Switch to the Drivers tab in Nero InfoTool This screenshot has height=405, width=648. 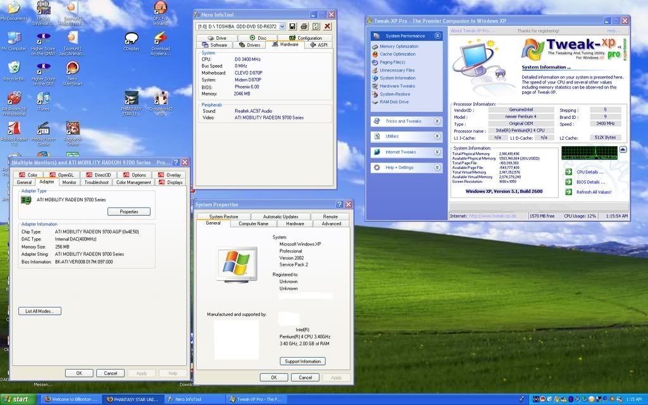click(249, 45)
